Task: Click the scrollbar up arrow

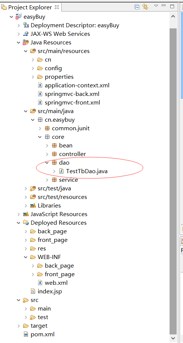Action: (x=173, y=16)
